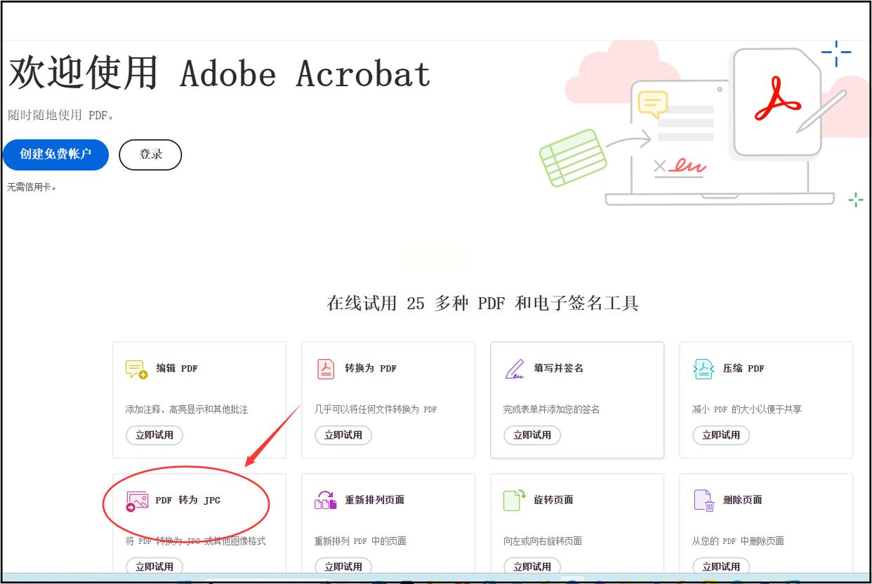This screenshot has height=584, width=872.
Task: Click the heading 在线试用 25 多种 PDF 和电子签名工具
Action: click(x=483, y=304)
